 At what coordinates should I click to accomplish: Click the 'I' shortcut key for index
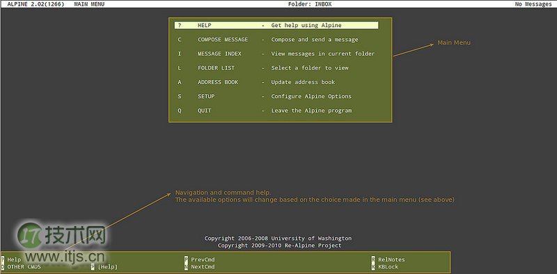click(180, 54)
